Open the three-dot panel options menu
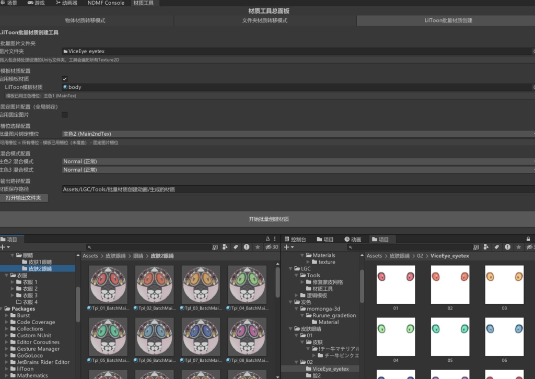The width and height of the screenshot is (535, 379). [275, 239]
